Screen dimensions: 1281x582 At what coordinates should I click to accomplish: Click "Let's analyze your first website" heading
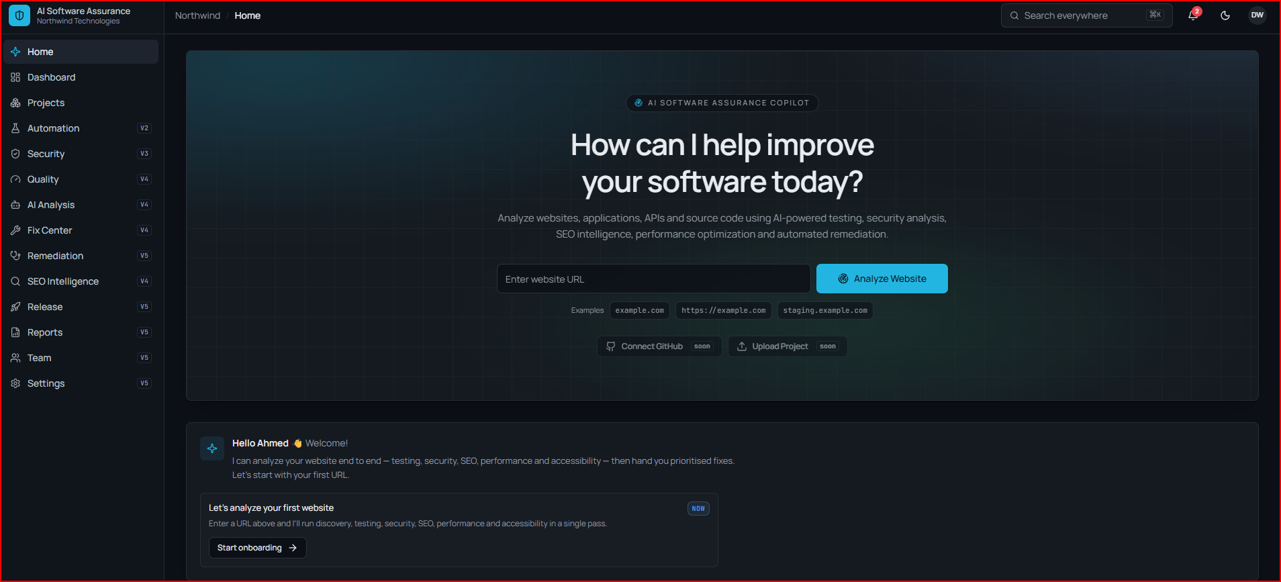tap(271, 508)
